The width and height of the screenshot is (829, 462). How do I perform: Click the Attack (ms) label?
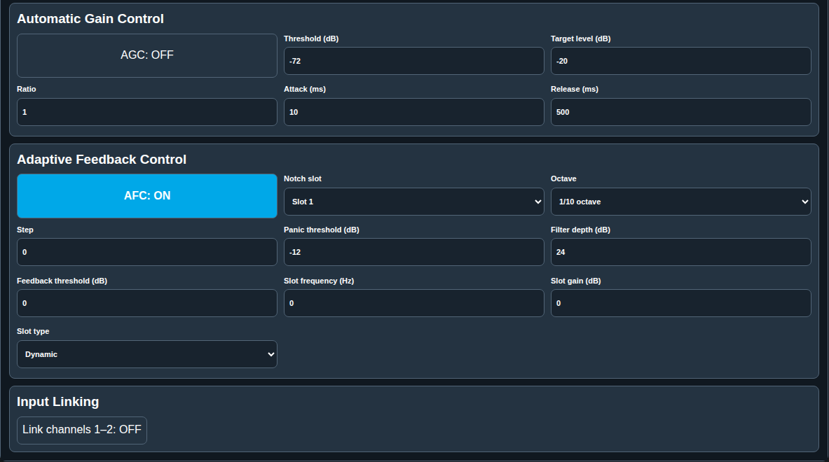[x=305, y=89]
